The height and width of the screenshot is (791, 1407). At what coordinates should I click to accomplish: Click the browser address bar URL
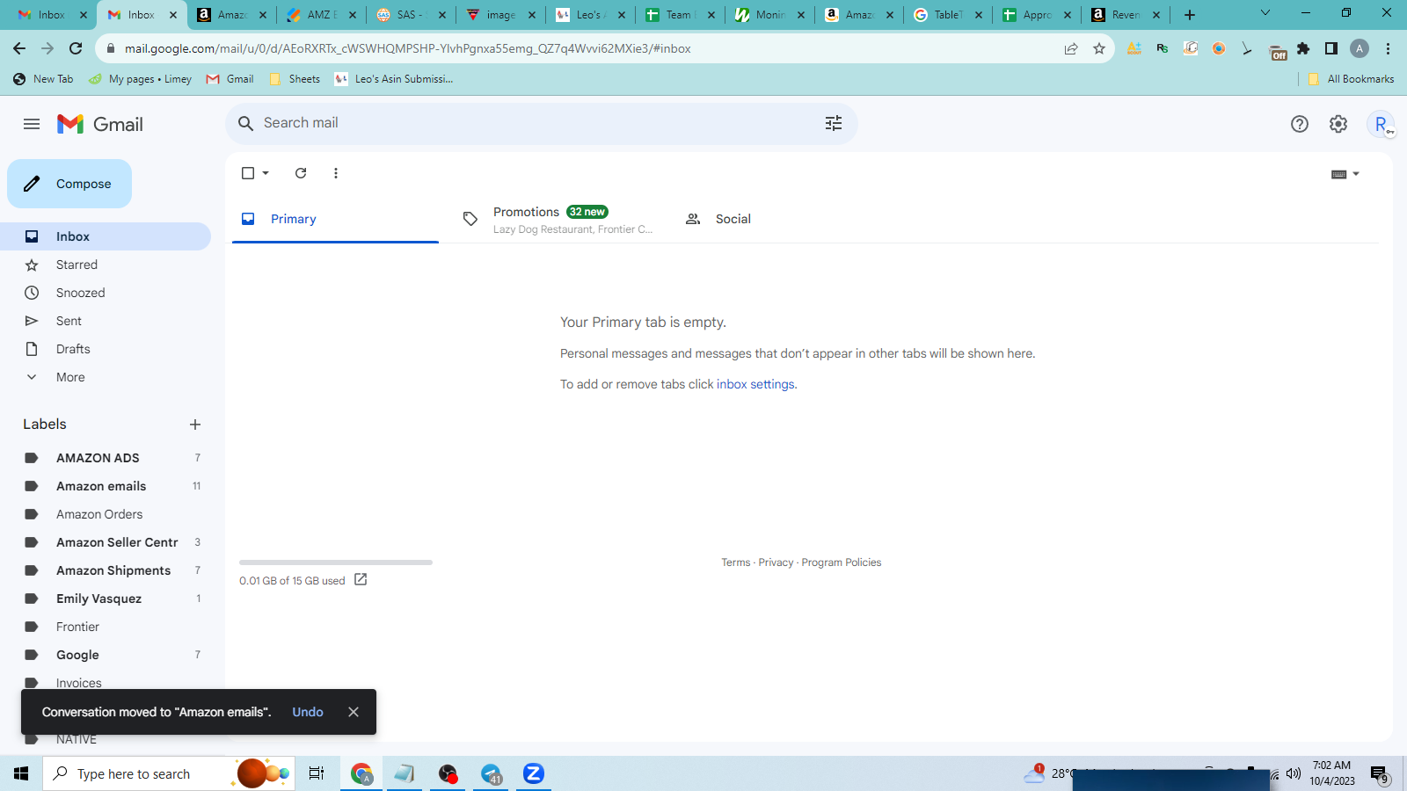coord(408,48)
